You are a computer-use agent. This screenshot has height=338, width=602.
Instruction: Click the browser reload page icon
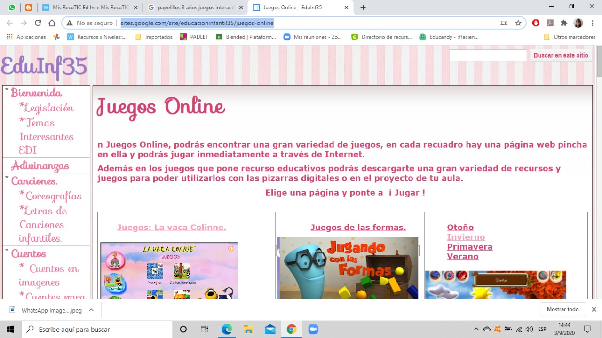point(38,23)
